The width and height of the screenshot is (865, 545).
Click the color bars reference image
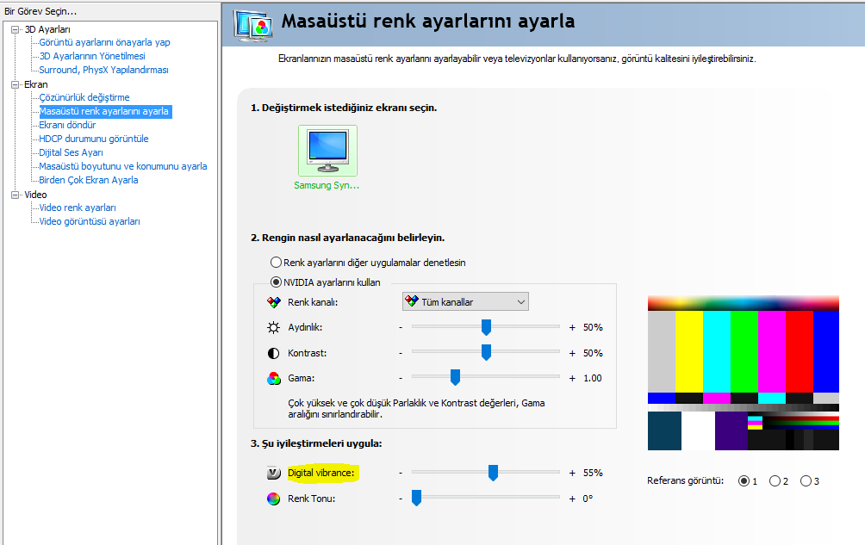tap(743, 373)
